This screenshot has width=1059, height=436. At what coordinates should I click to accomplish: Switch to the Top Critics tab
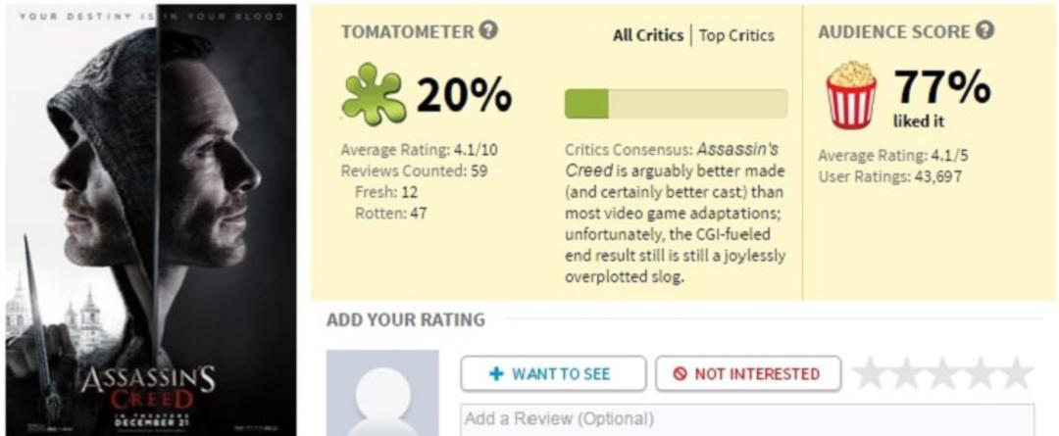click(736, 35)
